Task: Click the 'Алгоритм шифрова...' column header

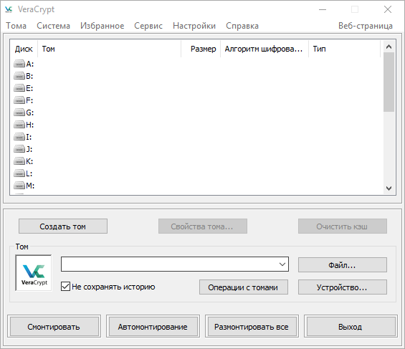Action: pos(265,49)
